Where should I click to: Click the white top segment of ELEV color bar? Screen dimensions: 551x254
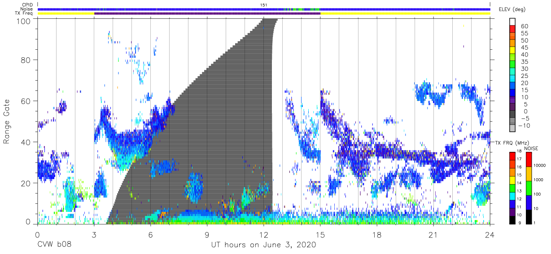512,22
